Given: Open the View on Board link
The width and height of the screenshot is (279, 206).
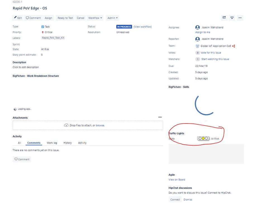Looking at the screenshot, I should click(176, 179).
